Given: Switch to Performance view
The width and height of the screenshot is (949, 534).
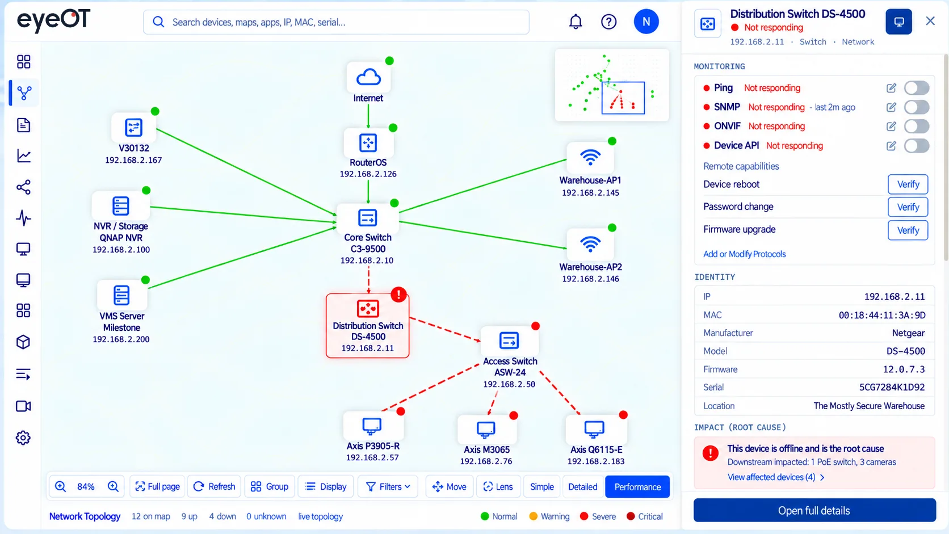Looking at the screenshot, I should click(637, 486).
